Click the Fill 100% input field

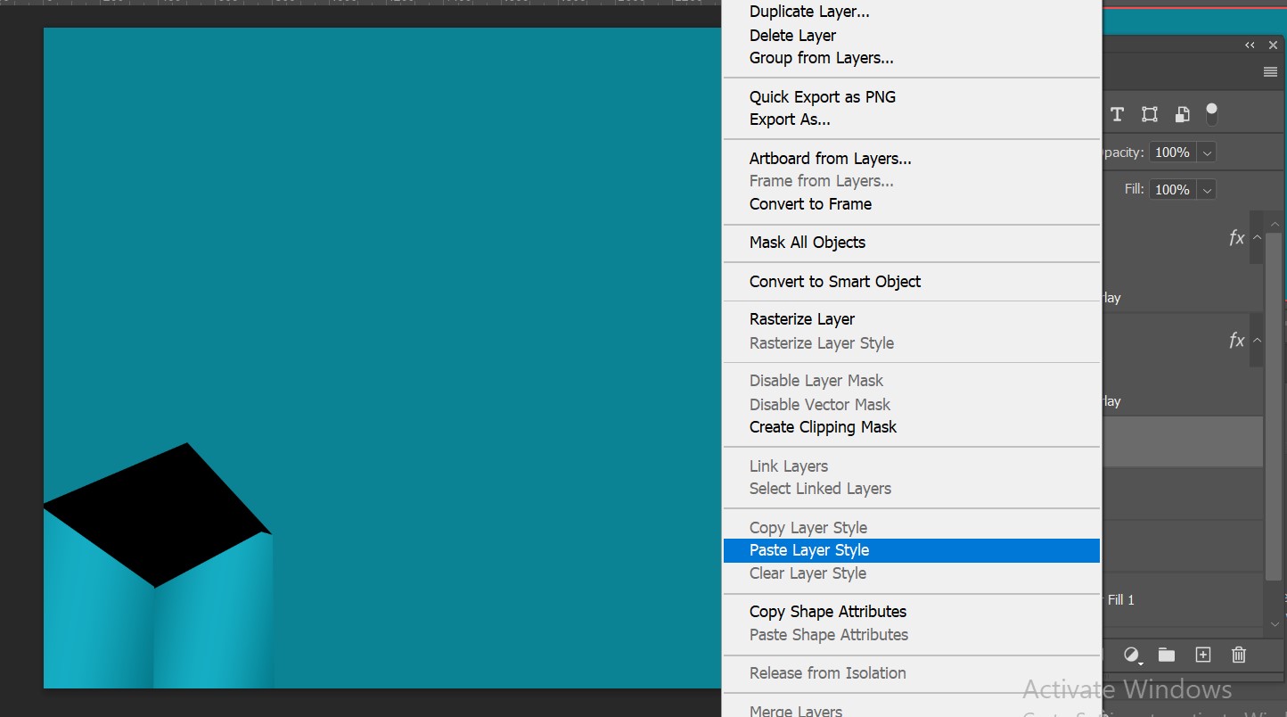click(x=1172, y=190)
